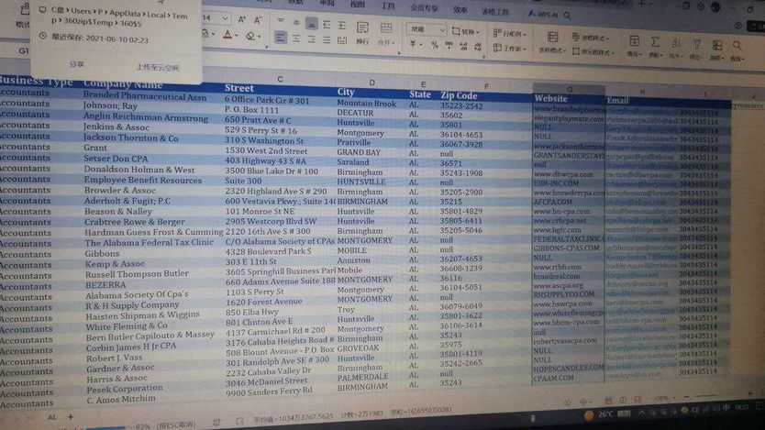The image size is (765, 430).
Task: Open the worksheet dropdown button
Action: [510, 48]
